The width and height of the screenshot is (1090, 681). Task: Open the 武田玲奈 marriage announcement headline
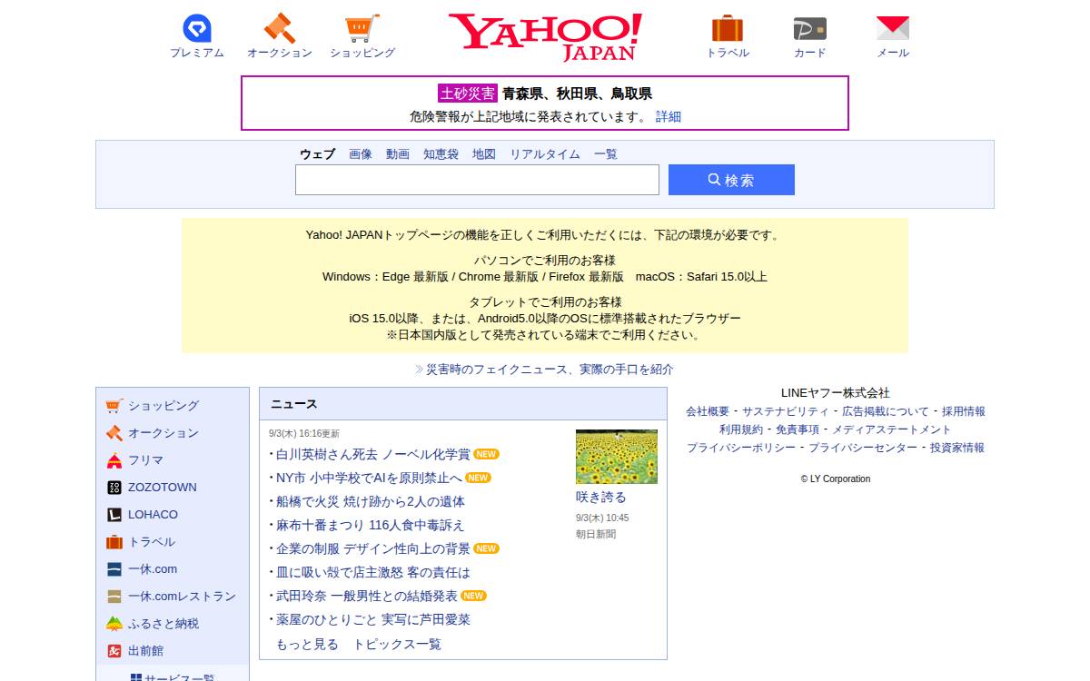click(367, 596)
